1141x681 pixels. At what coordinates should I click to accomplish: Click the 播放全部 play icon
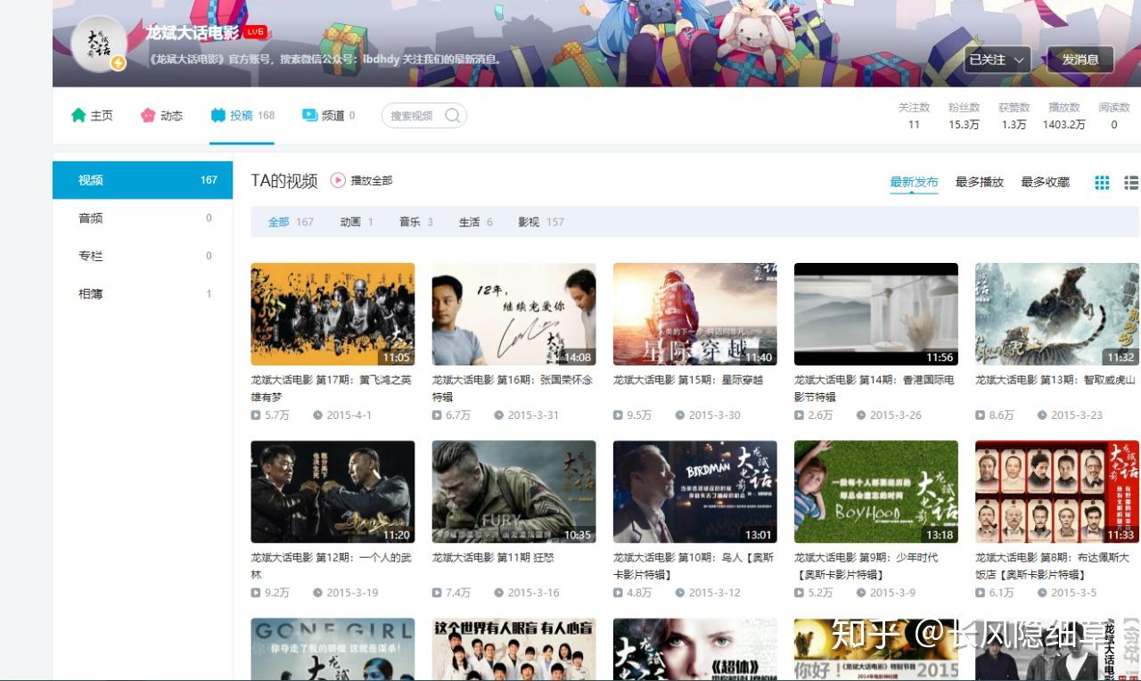[338, 180]
